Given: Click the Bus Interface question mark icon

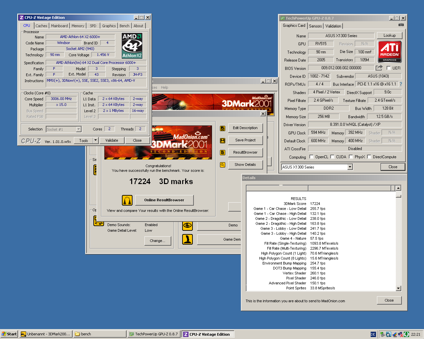Looking at the screenshot, I should coord(400,84).
